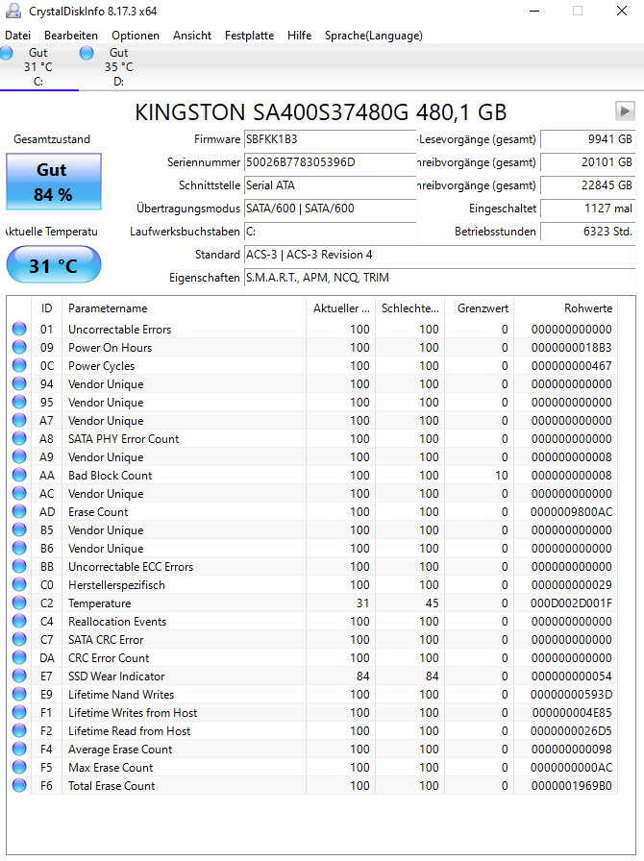Viewport: 644px width, 861px height.
Task: Click the 31 °C temperature button
Action: coord(54,264)
